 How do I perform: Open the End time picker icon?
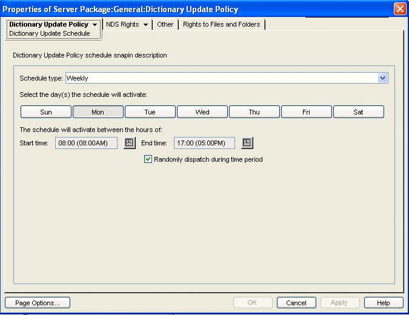click(247, 143)
